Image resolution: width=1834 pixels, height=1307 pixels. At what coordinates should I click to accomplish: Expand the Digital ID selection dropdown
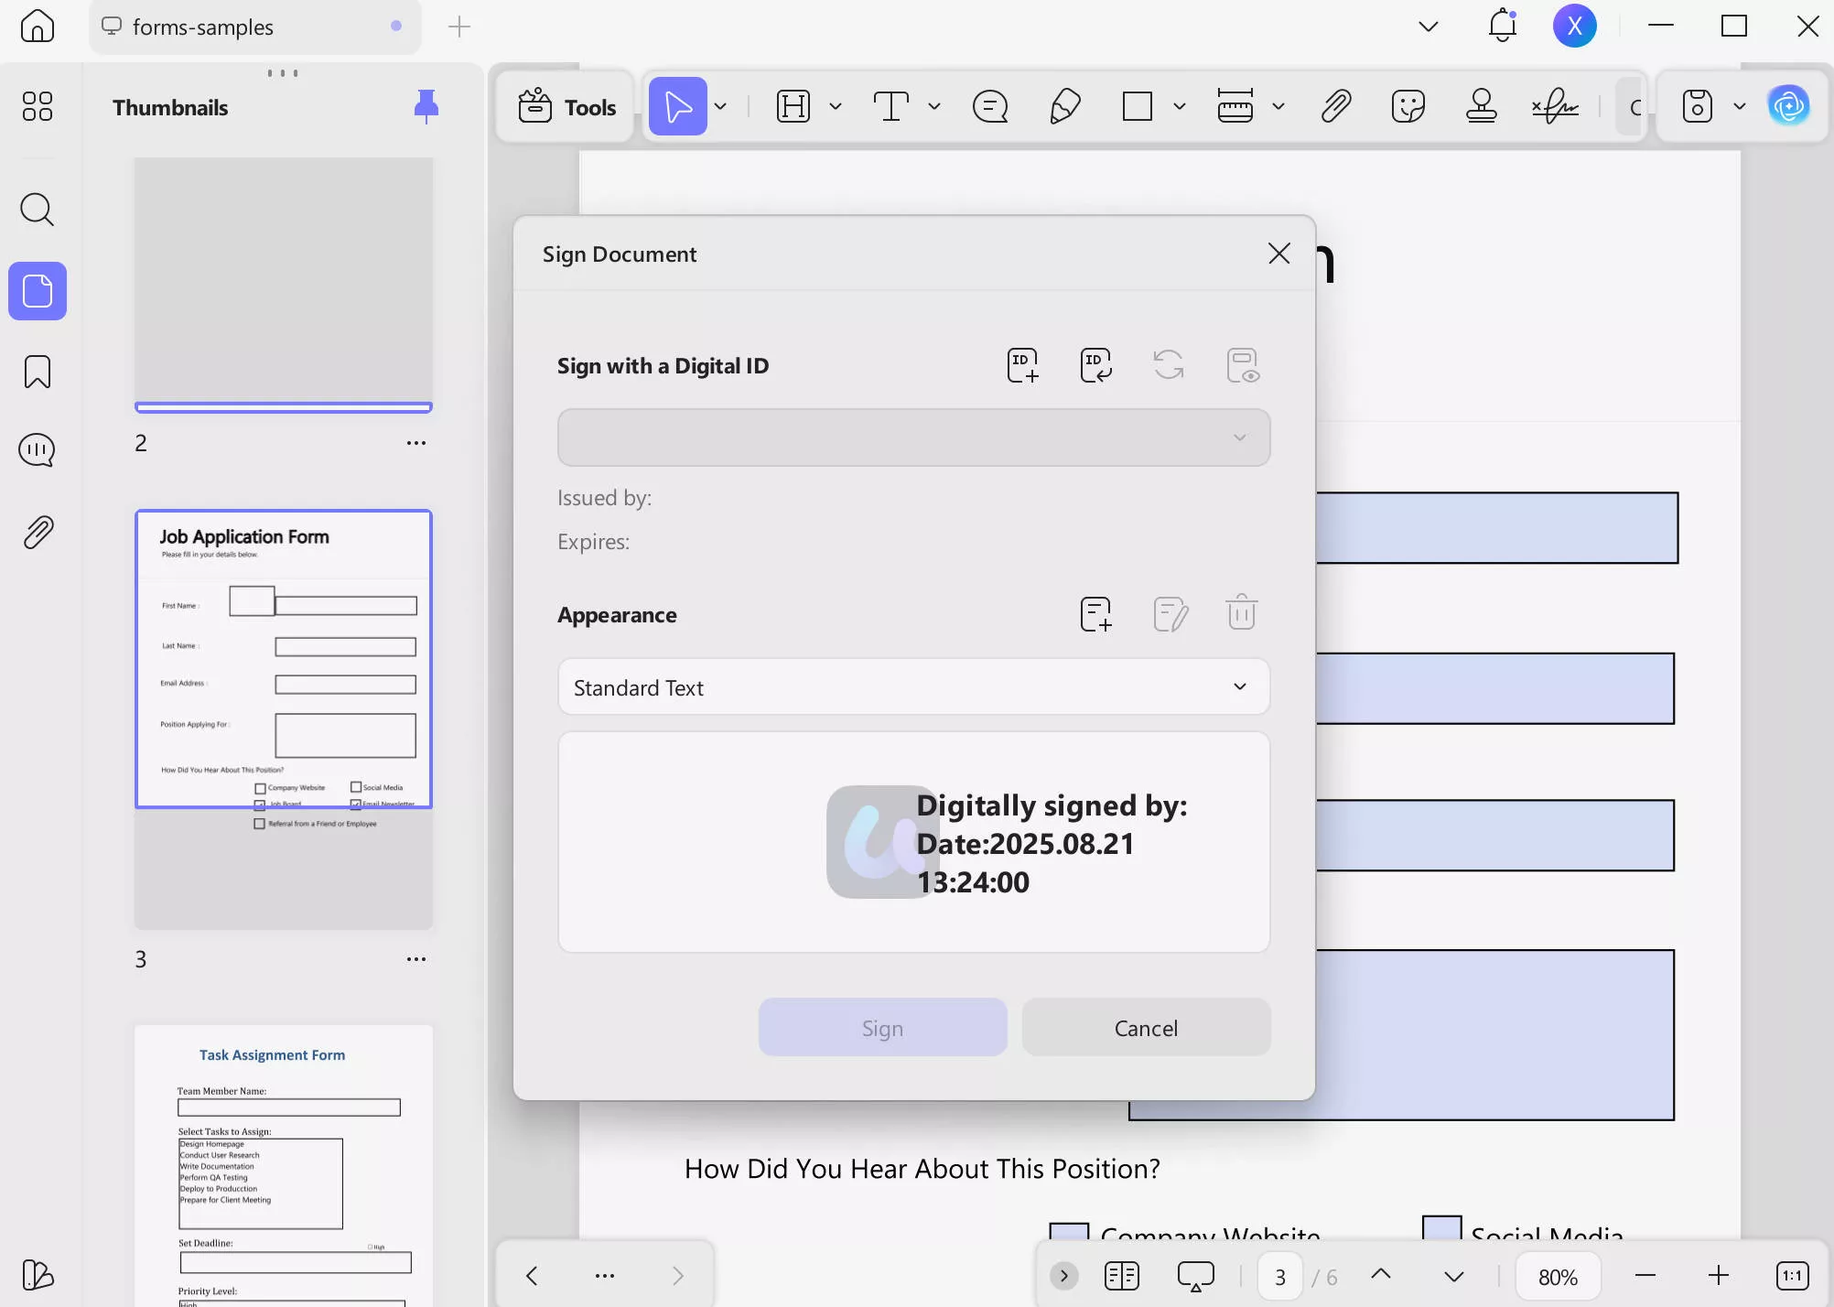click(1240, 437)
